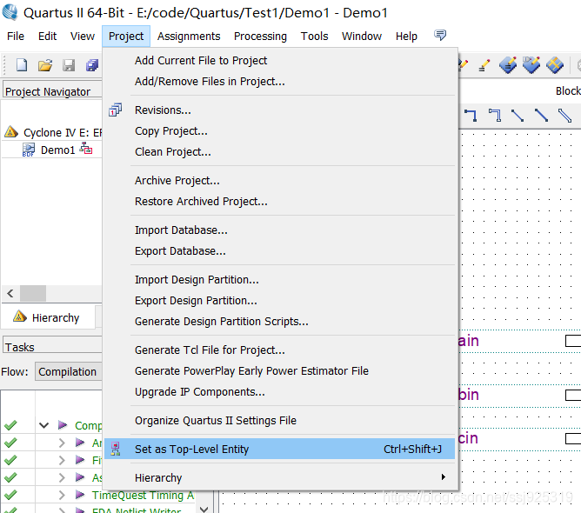The height and width of the screenshot is (513, 581).
Task: Open the Flow Compilation dropdown
Action: tap(68, 371)
